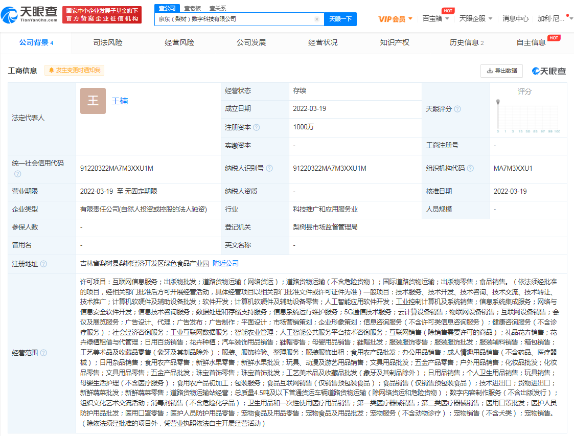Switch to 经营风险 tab
574x436 pixels.
point(179,43)
